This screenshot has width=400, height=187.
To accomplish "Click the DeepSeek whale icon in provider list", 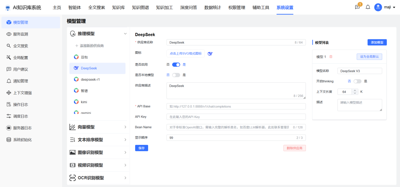I will pos(76,68).
